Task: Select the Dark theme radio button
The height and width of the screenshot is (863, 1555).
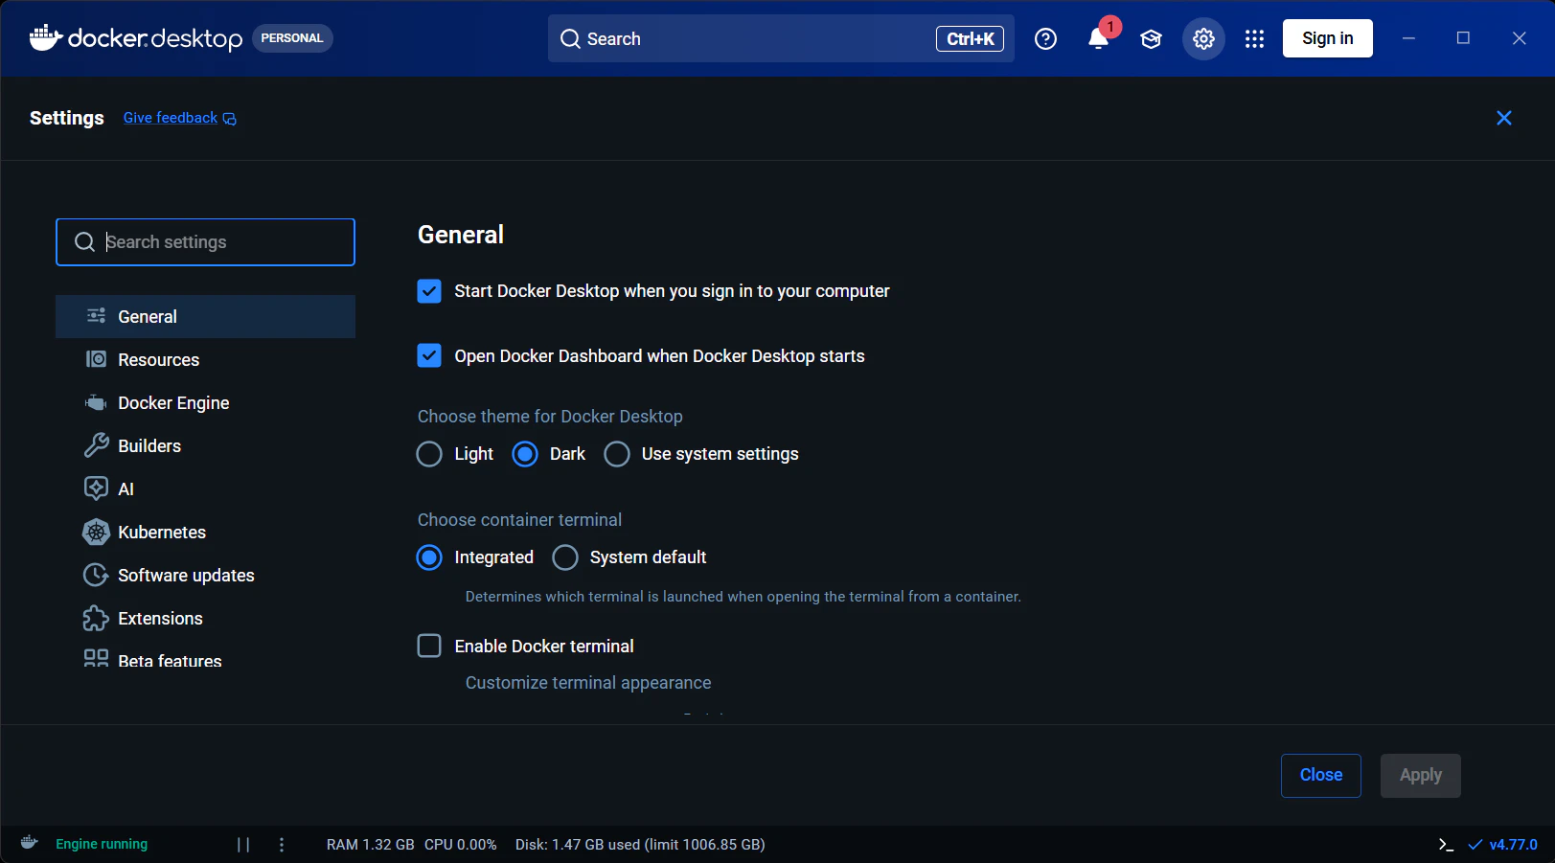Action: click(525, 454)
